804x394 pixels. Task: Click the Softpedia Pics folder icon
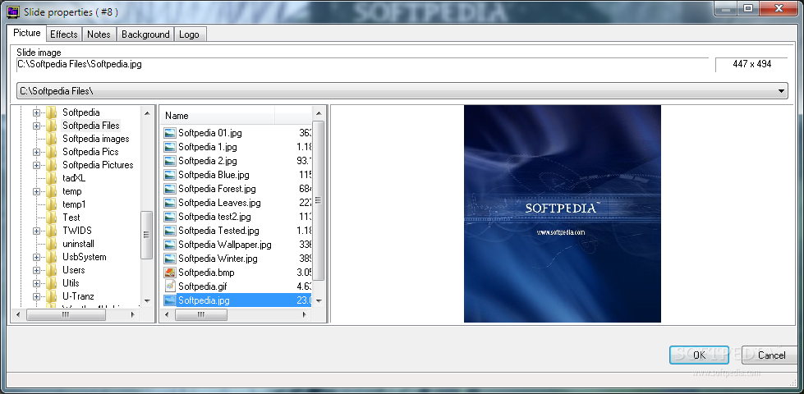[51, 152]
